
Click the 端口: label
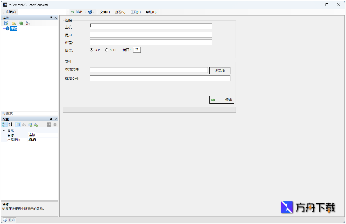[x=127, y=50]
